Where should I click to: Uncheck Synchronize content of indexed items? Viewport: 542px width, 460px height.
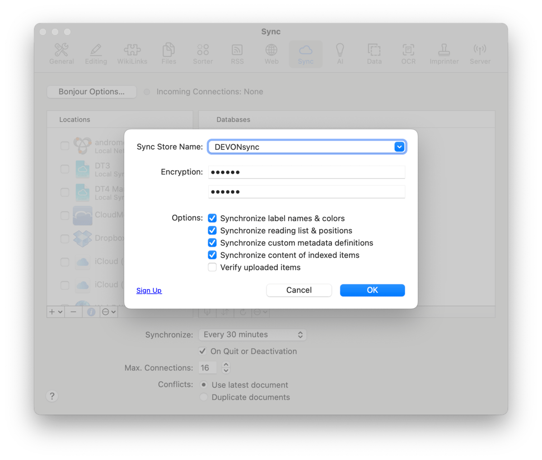(x=212, y=255)
